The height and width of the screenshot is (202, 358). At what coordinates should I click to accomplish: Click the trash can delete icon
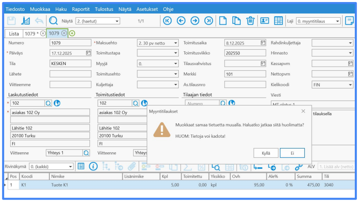tap(250, 21)
